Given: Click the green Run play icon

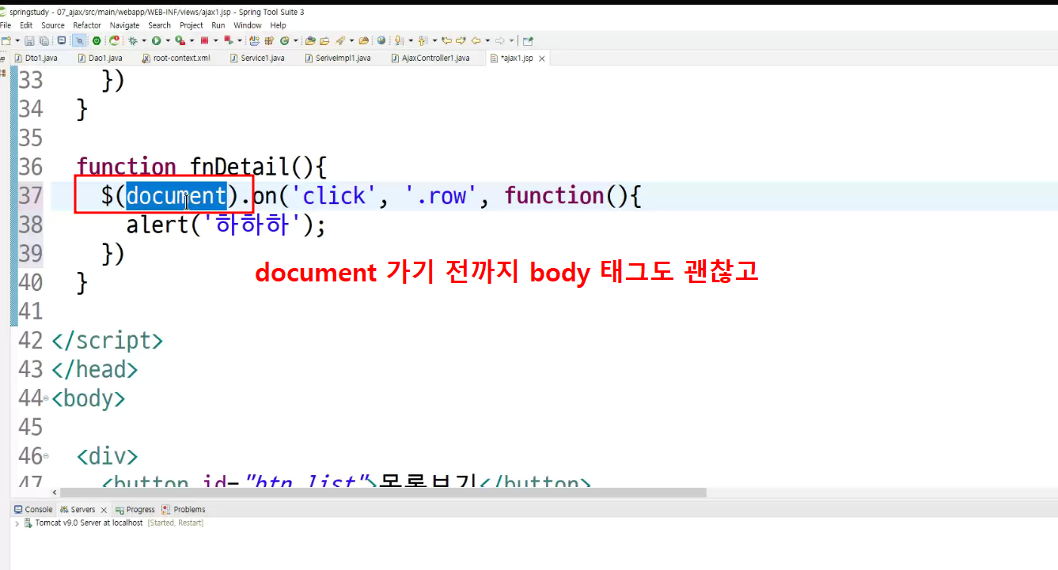Looking at the screenshot, I should click(x=156, y=40).
